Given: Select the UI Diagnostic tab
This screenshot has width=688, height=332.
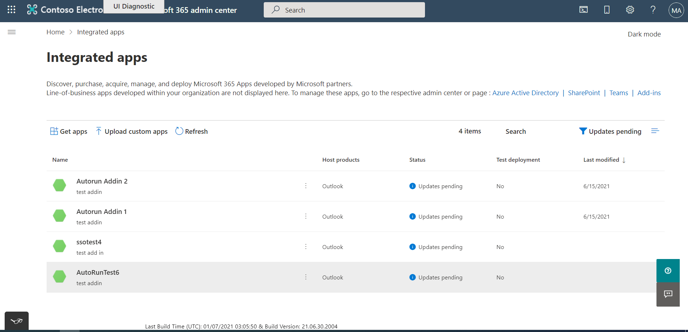Looking at the screenshot, I should [134, 6].
